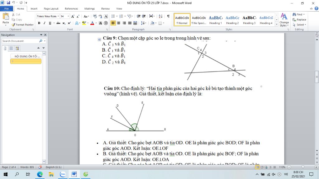319x179 pixels.
Task: Click the Undo icon in Quick Access toolbar
Action: tap(13, 2)
